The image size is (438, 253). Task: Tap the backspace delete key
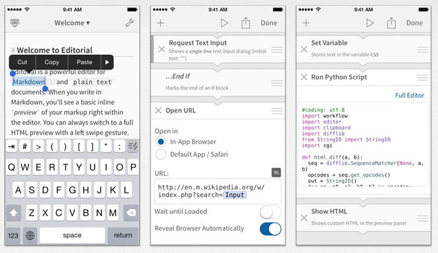click(x=131, y=213)
